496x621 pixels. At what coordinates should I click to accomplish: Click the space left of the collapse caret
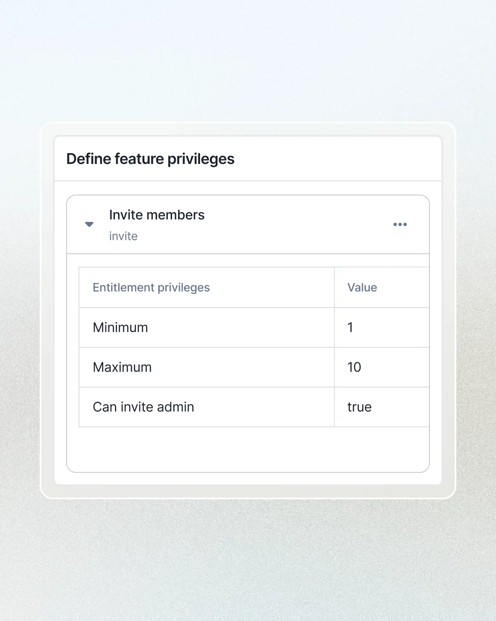click(75, 224)
